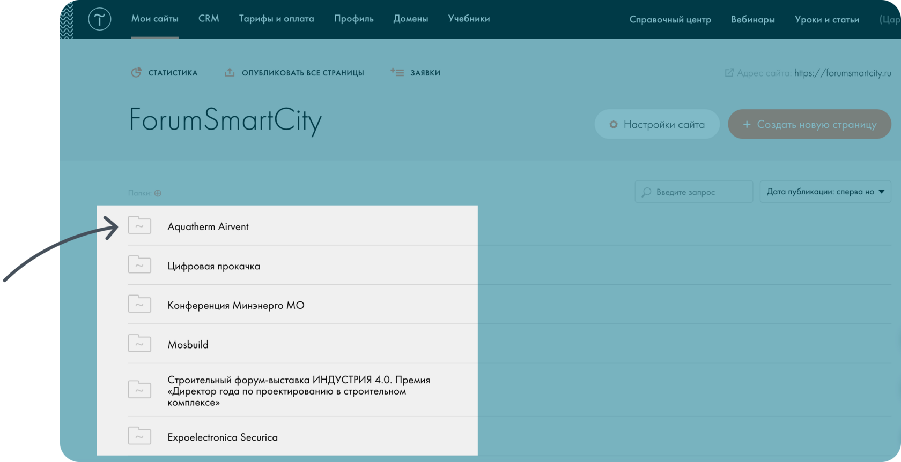The width and height of the screenshot is (901, 462).
Task: Open the https://forumsmartcity.ru address link
Action: [843, 73]
